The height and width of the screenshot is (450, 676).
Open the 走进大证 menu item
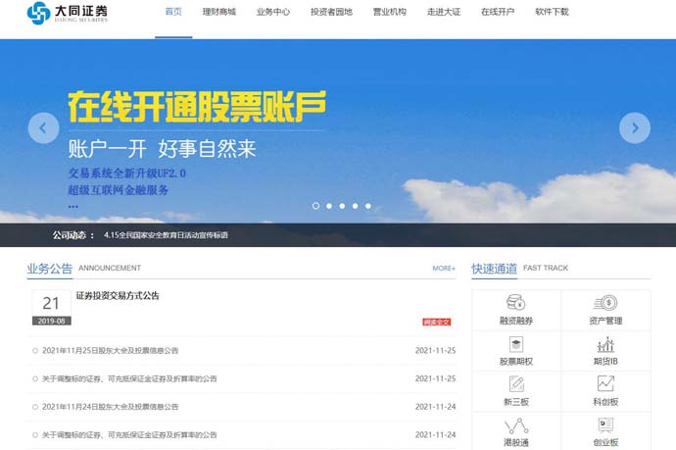point(444,12)
